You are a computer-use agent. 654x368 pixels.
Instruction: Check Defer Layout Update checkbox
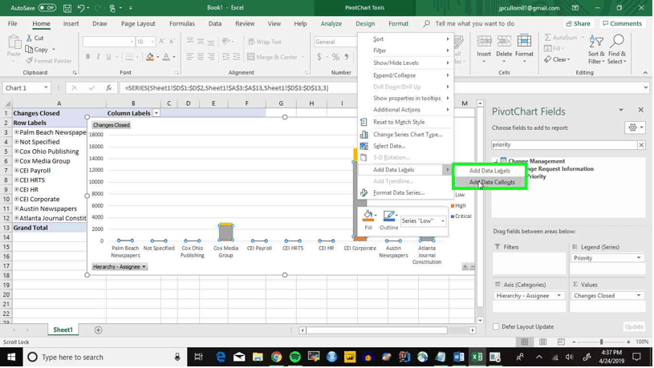[496, 327]
